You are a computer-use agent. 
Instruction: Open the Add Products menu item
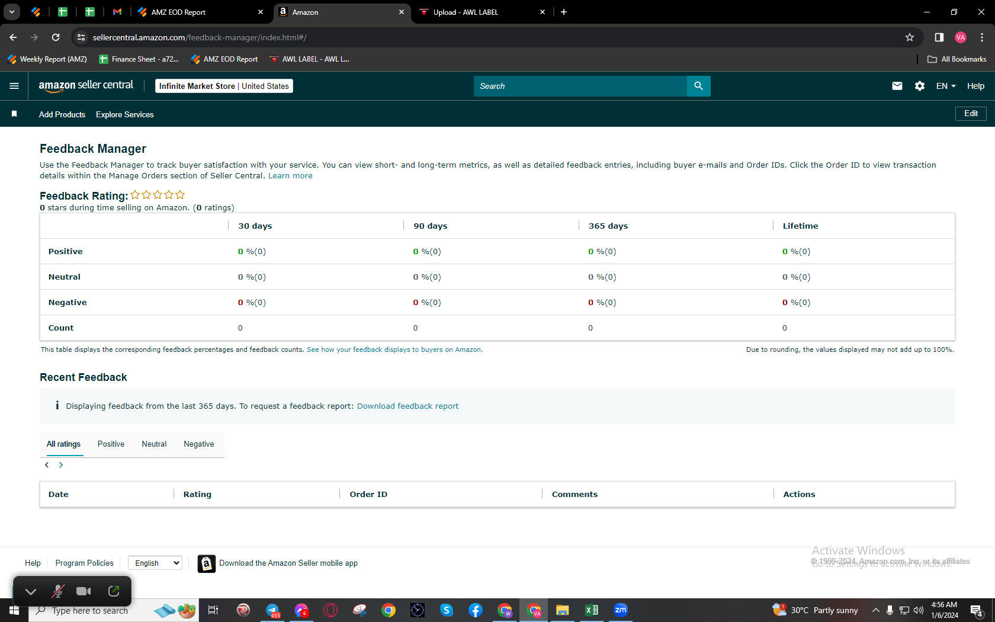(x=62, y=114)
